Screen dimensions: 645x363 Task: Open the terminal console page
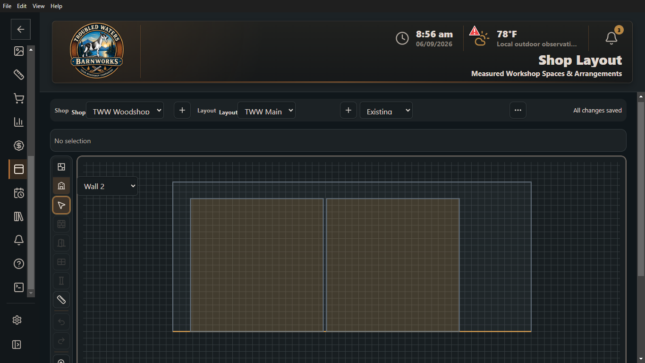point(19,287)
